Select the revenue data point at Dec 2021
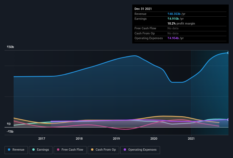The width and height of the screenshot is (233, 158). pyautogui.click(x=228, y=53)
